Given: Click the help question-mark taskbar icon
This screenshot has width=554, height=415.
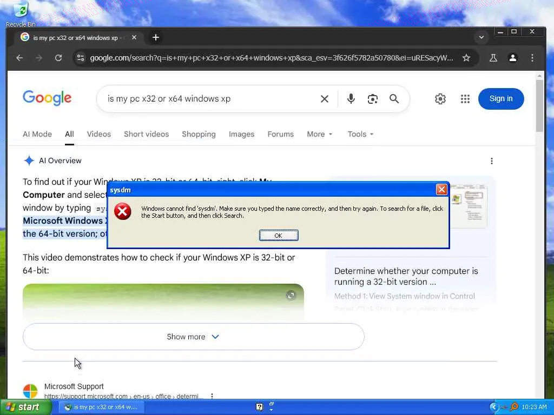Looking at the screenshot, I should click(x=259, y=407).
